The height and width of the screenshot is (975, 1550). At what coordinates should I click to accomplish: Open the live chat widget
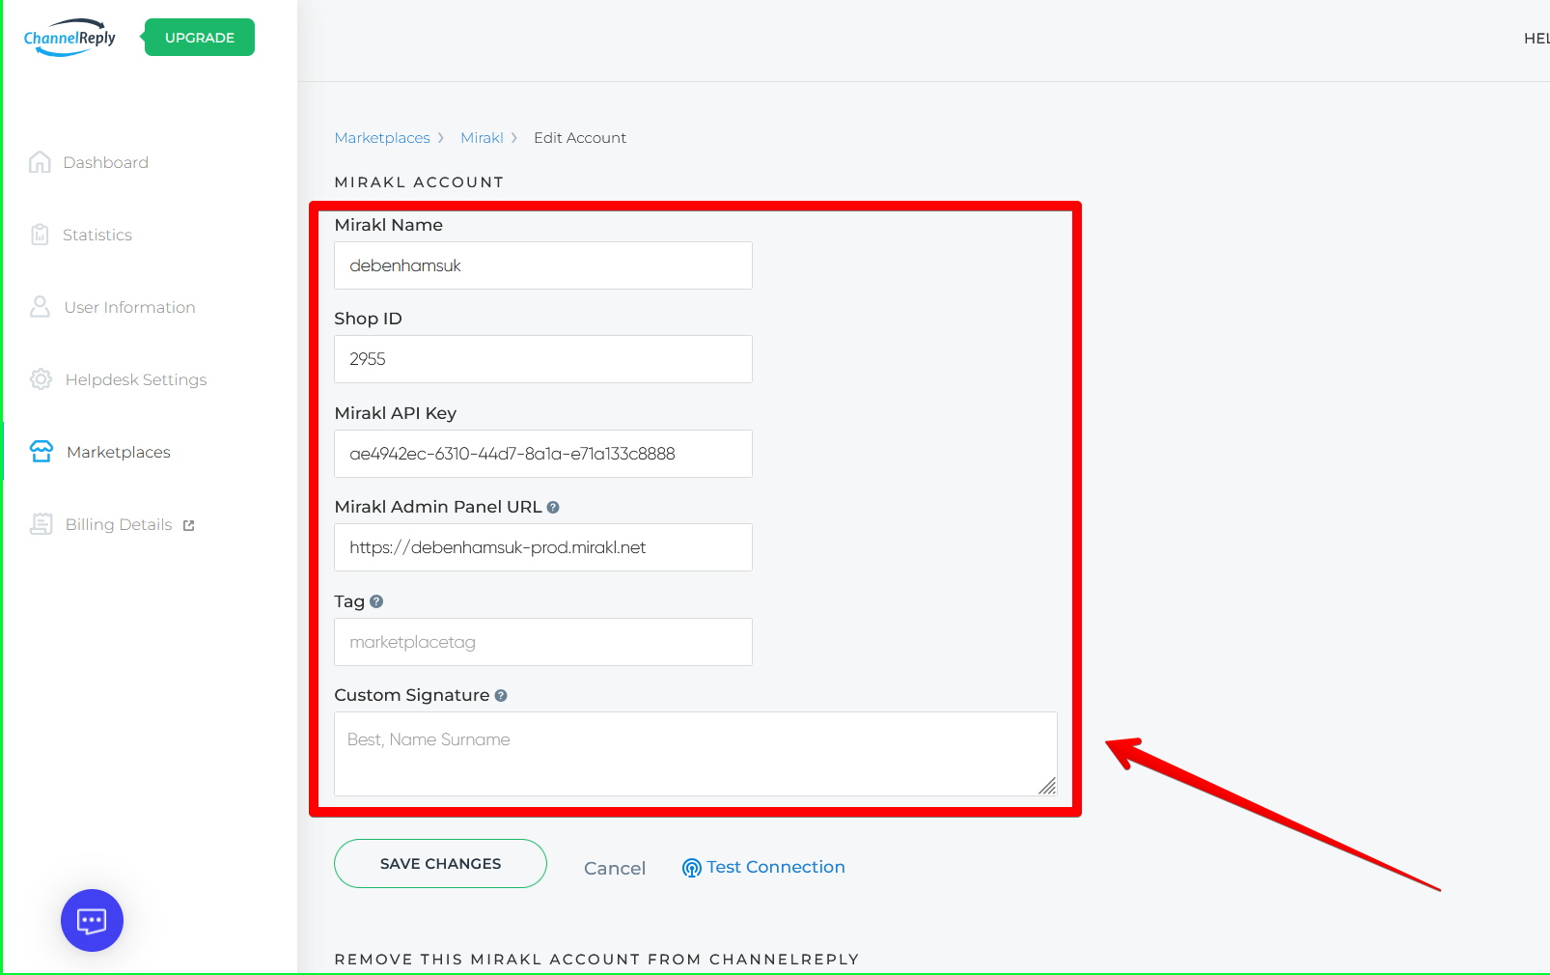coord(92,920)
